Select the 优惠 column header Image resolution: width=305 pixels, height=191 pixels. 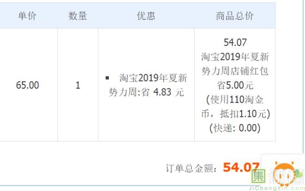coord(146,15)
